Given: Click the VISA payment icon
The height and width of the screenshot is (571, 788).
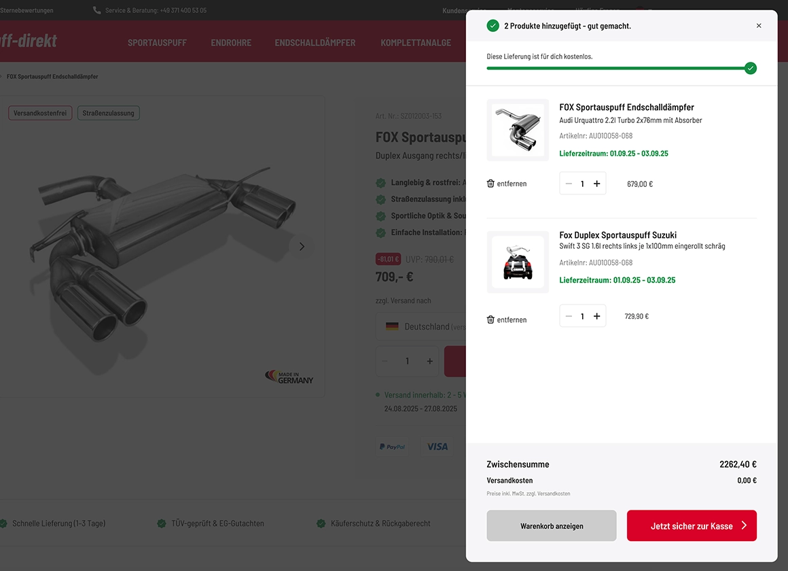Looking at the screenshot, I should 437,446.
